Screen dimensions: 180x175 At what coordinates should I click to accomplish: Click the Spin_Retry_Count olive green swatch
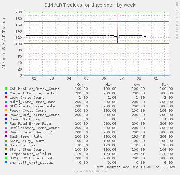(6, 141)
